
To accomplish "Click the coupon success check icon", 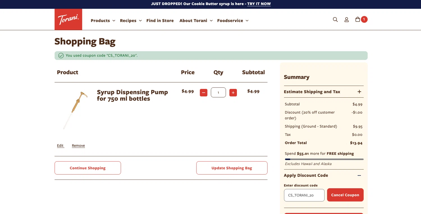I will click(x=61, y=55).
